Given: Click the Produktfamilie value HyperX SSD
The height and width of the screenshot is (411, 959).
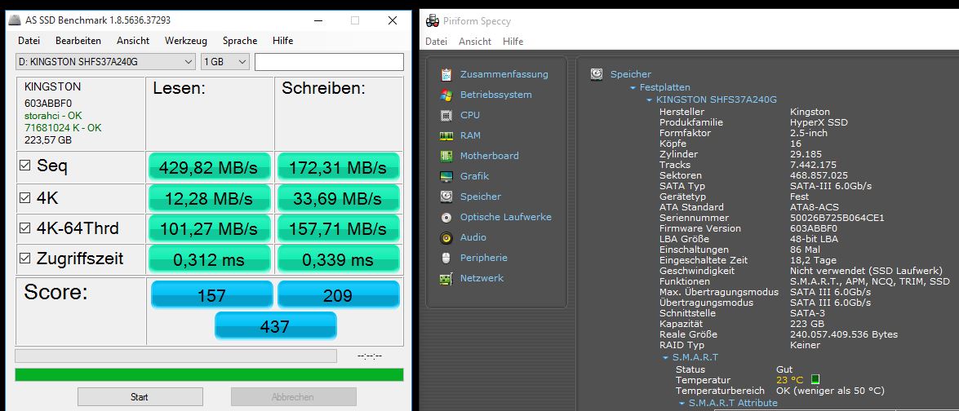Looking at the screenshot, I should click(x=819, y=122).
